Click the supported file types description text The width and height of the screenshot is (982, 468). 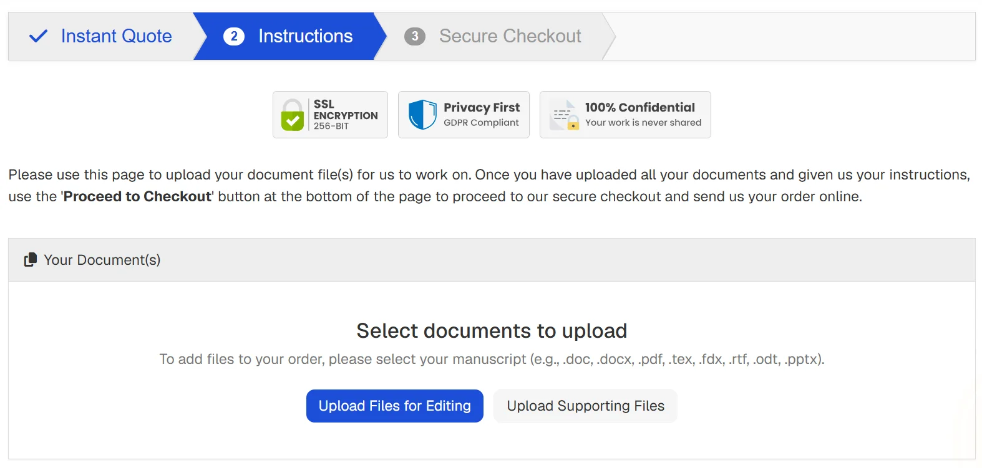pyautogui.click(x=492, y=359)
